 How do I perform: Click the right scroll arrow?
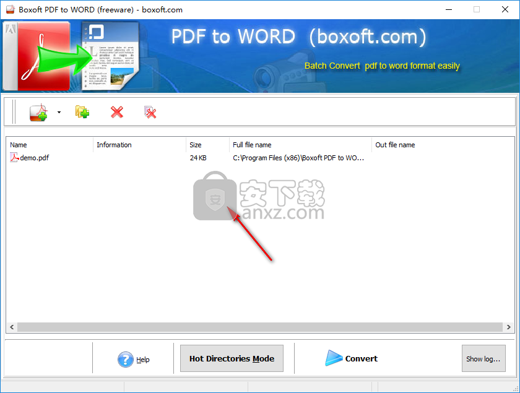508,327
